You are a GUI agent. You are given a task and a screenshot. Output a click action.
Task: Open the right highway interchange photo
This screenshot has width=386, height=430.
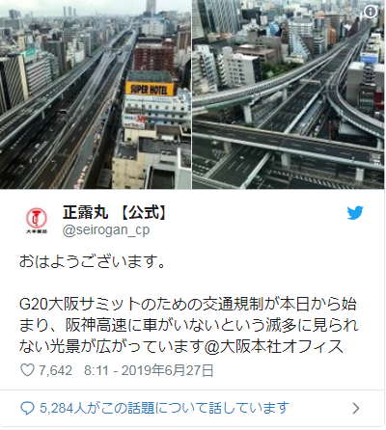coord(289,94)
